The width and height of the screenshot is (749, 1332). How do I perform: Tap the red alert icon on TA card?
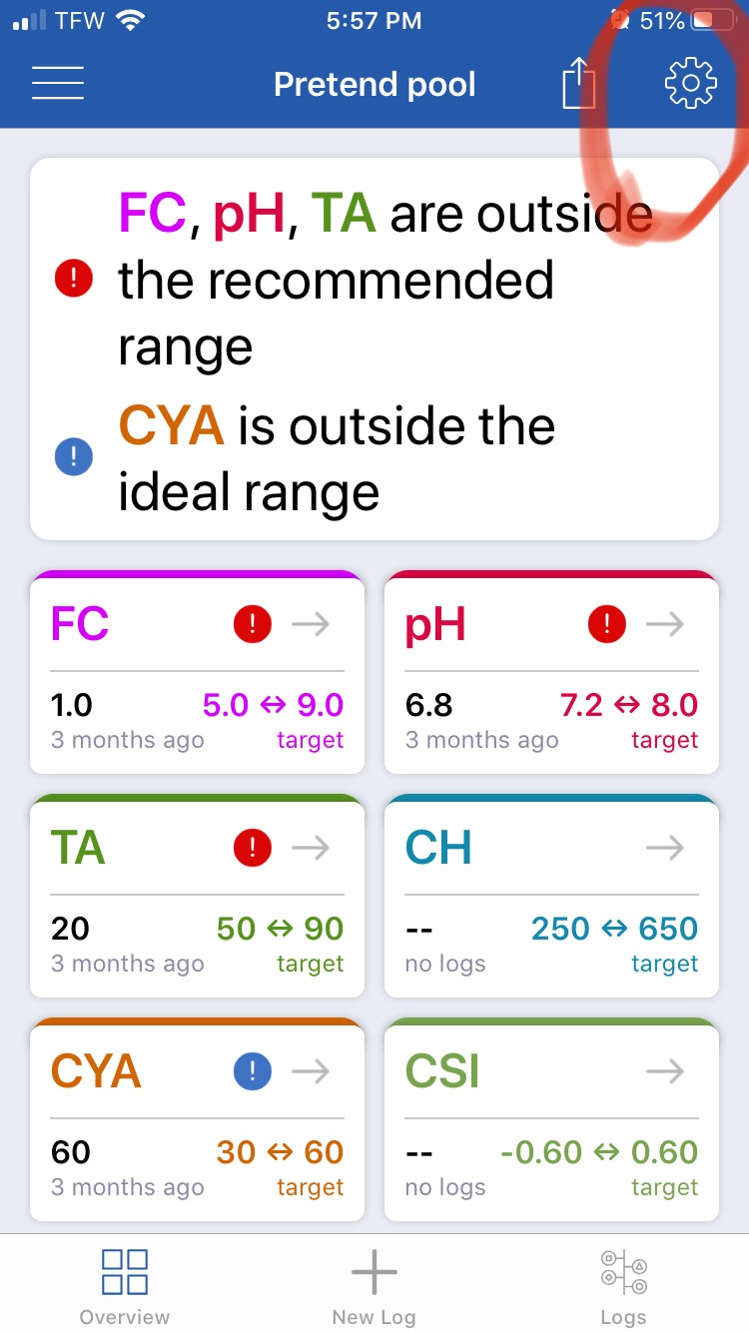click(253, 849)
